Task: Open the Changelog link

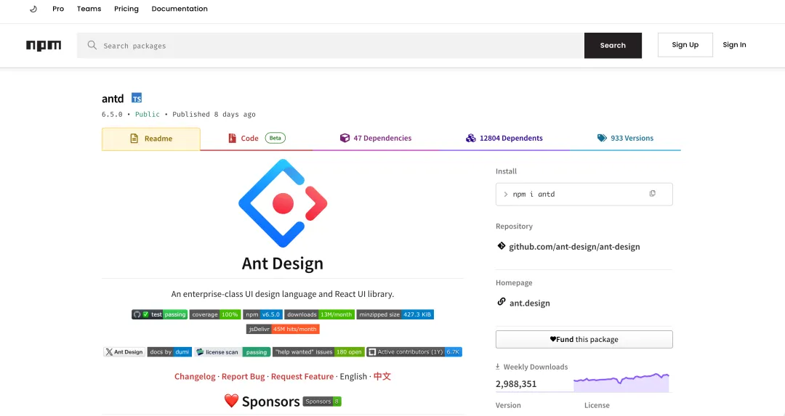Action: tap(195, 377)
